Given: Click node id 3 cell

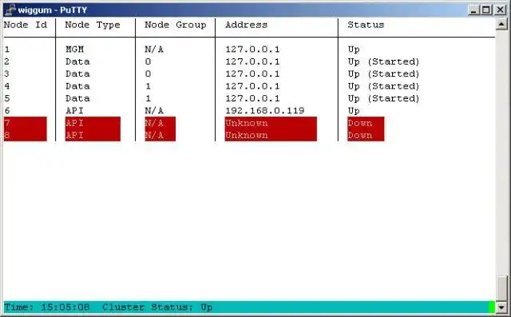Looking at the screenshot, I should click(x=7, y=73).
